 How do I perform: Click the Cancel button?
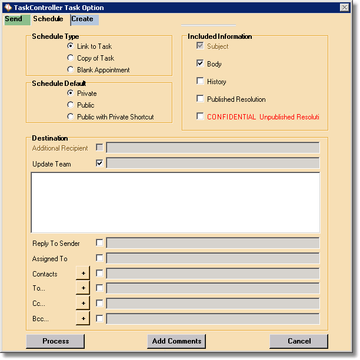[299, 341]
